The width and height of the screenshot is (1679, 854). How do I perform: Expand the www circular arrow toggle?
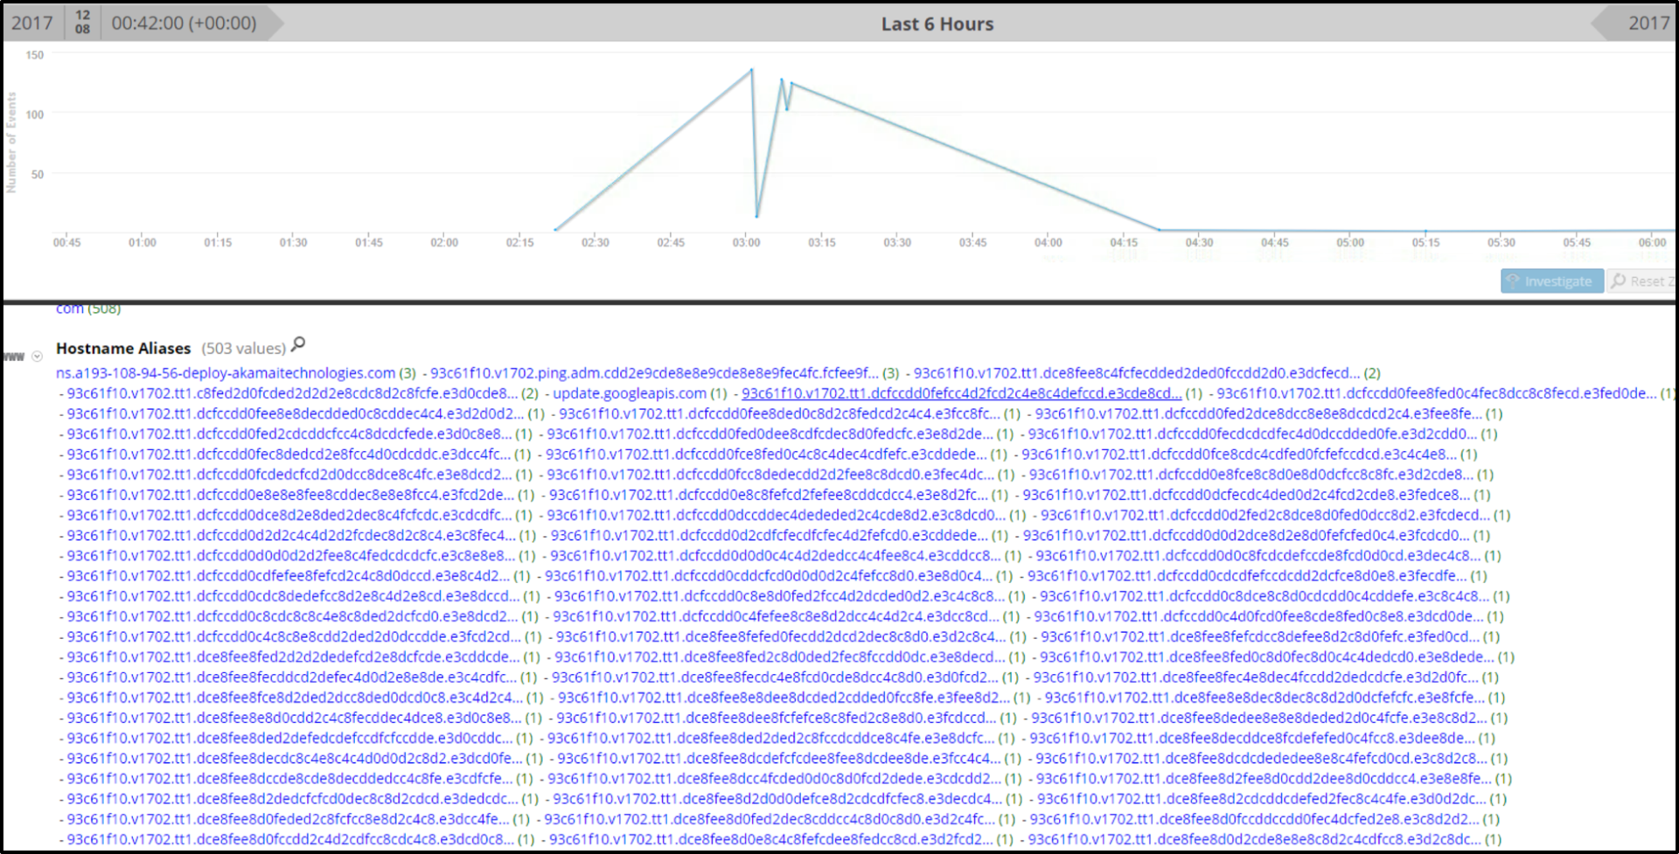coord(37,357)
